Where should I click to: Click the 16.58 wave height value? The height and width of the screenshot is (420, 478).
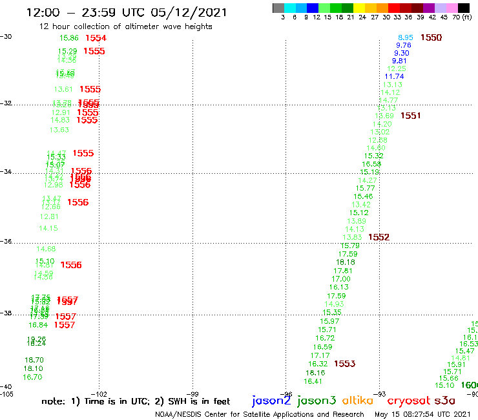[371, 164]
